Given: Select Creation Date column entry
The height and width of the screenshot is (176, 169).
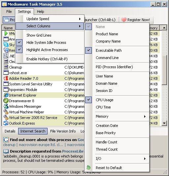Looking at the screenshot, I should 117,126.
